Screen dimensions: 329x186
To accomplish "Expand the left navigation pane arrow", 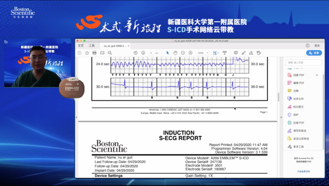I will pyautogui.click(x=76, y=117).
